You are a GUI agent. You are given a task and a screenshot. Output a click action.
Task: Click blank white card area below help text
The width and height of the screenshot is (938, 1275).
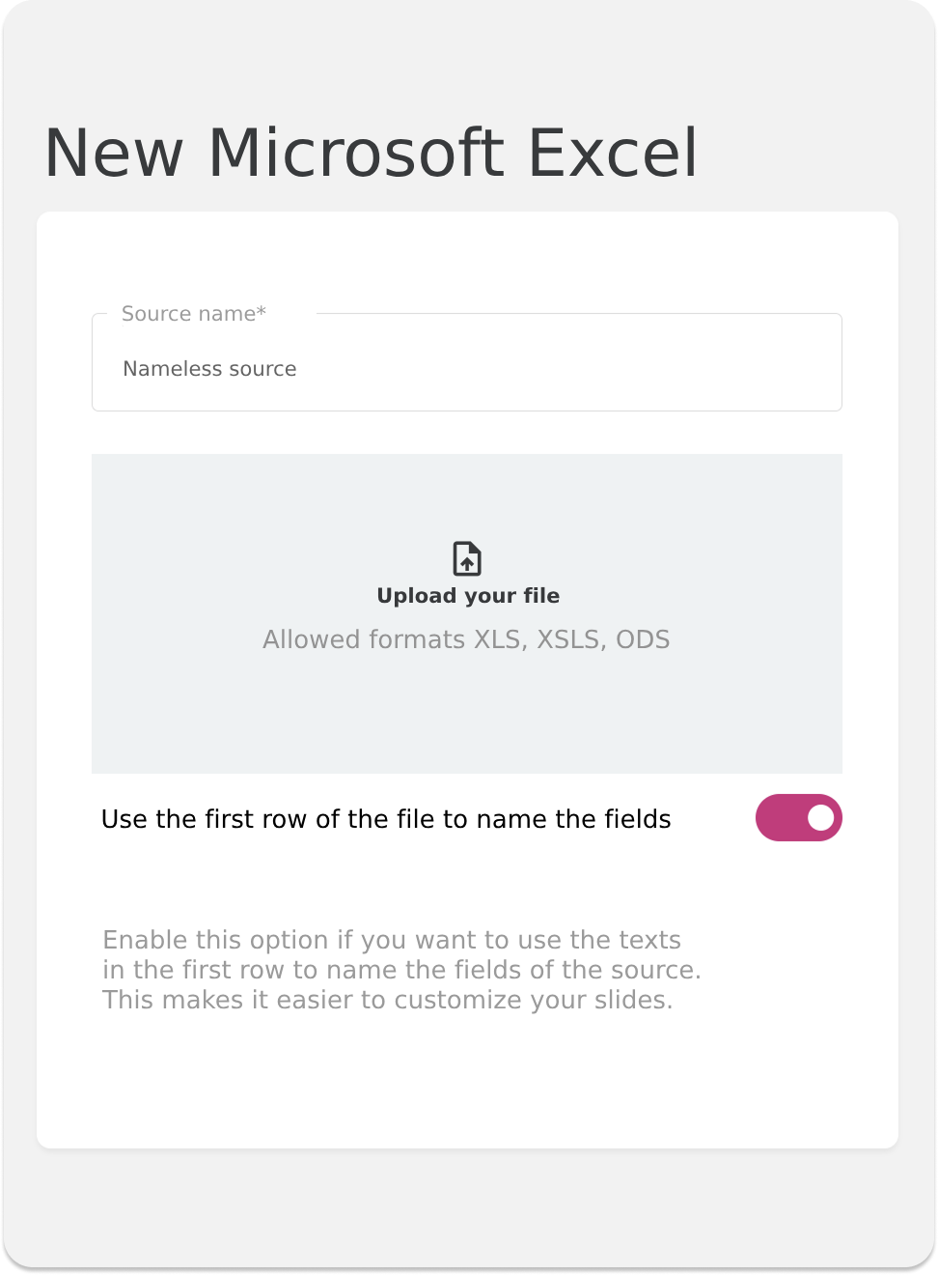tap(467, 1082)
